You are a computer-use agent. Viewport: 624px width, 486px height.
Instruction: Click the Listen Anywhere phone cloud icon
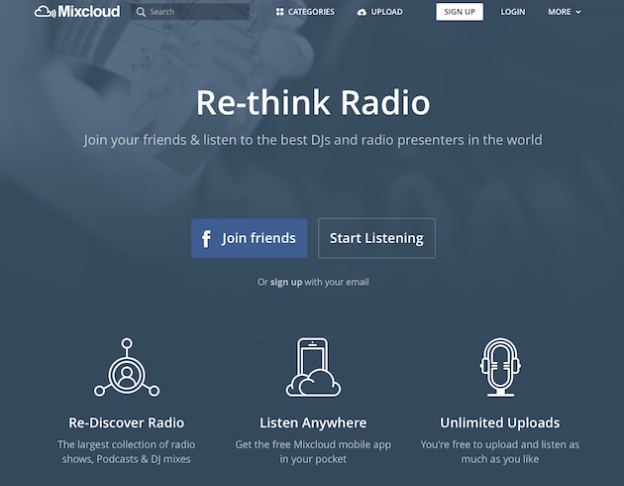pos(313,367)
